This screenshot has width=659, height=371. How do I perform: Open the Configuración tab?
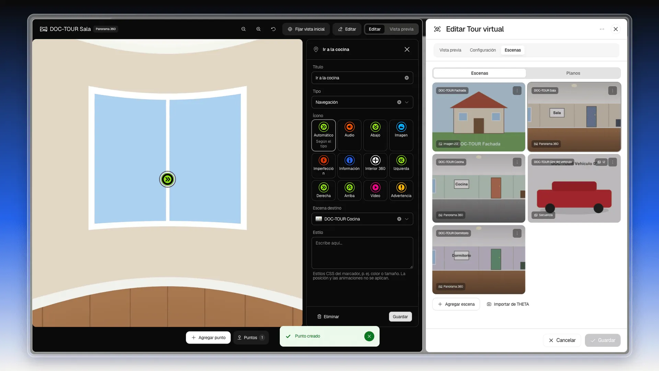[x=483, y=50]
